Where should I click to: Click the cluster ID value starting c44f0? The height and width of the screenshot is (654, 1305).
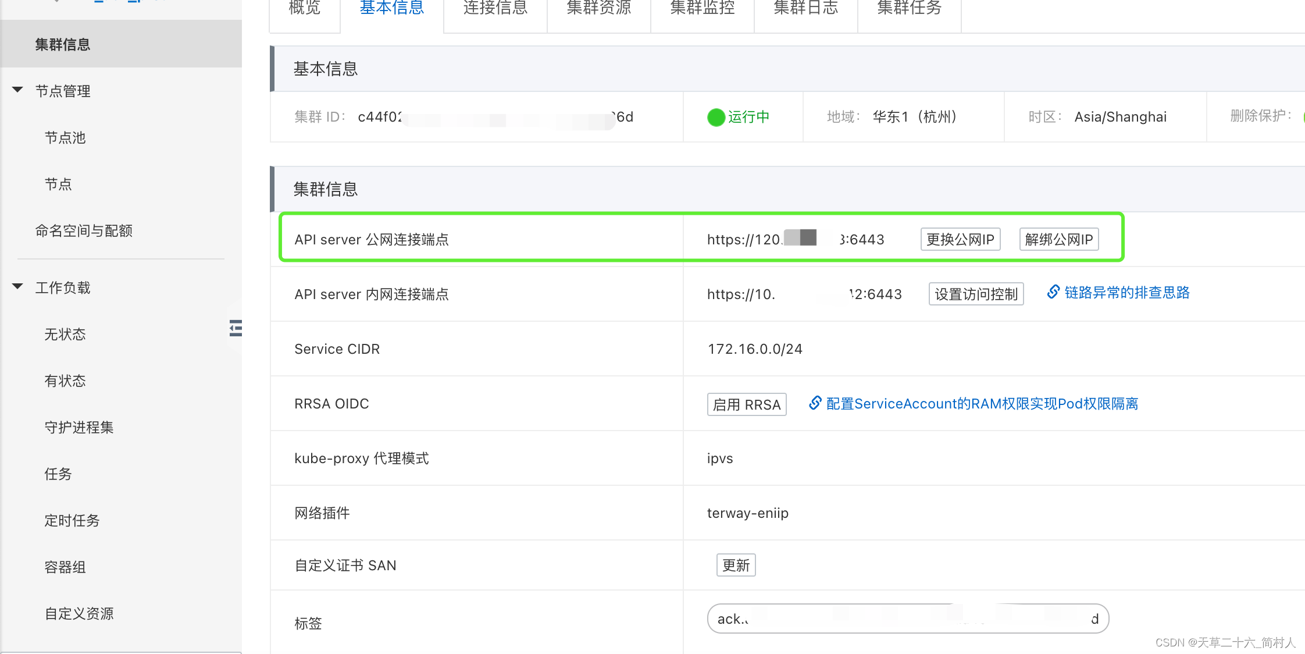495,117
